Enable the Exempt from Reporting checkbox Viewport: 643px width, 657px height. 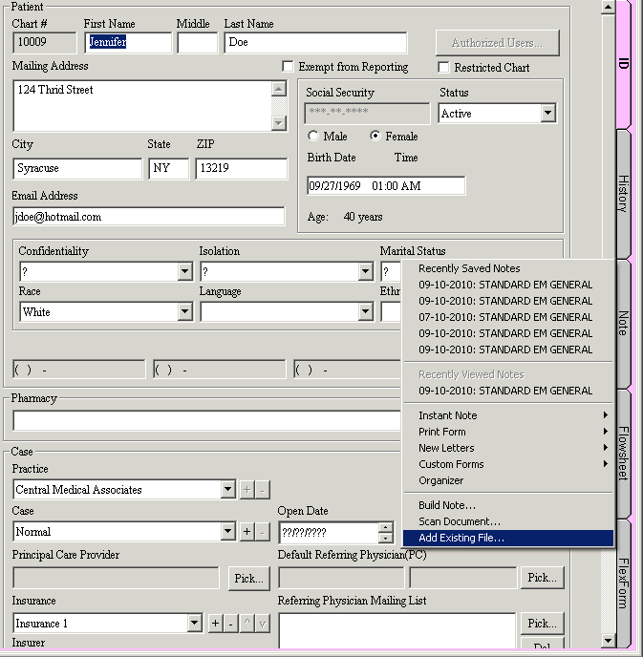[x=288, y=67]
